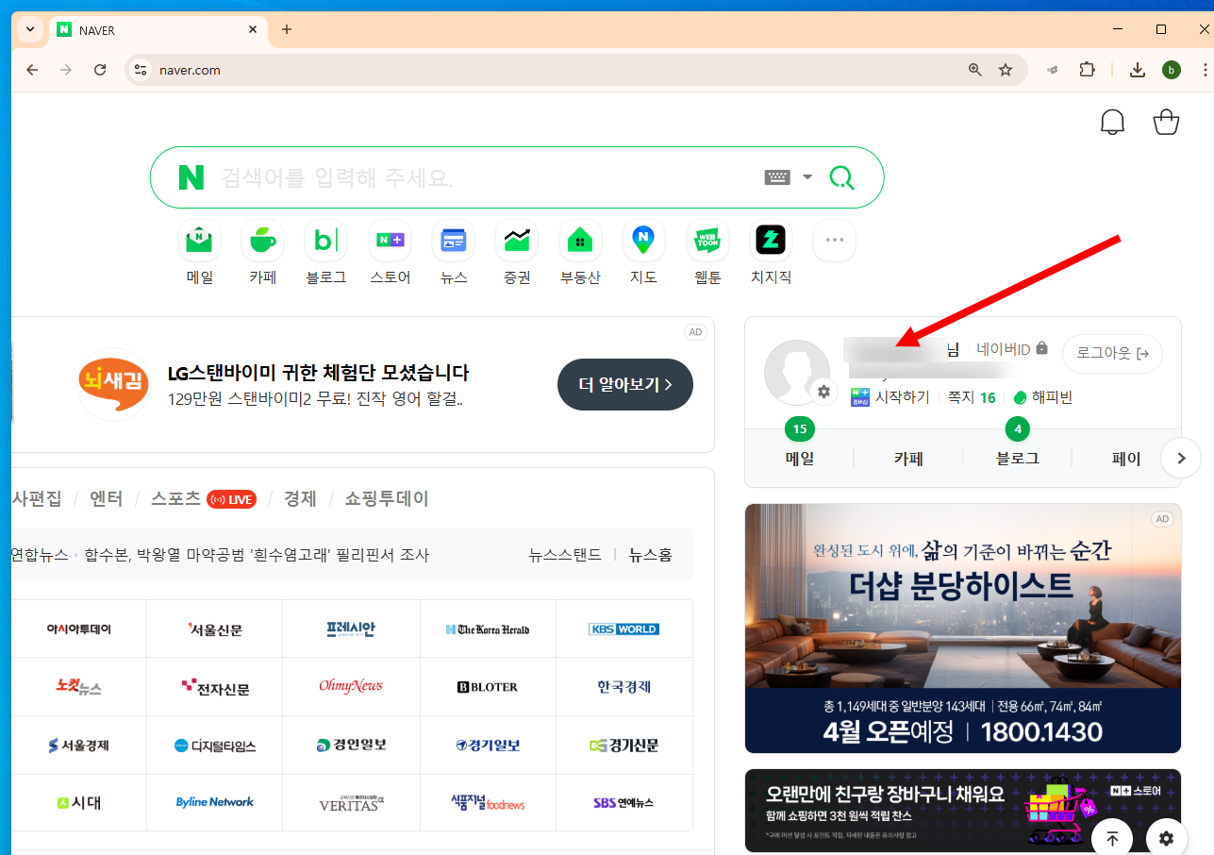Image resolution: width=1214 pixels, height=855 pixels.
Task: Switch to the 엔터 news tab
Action: 107,499
